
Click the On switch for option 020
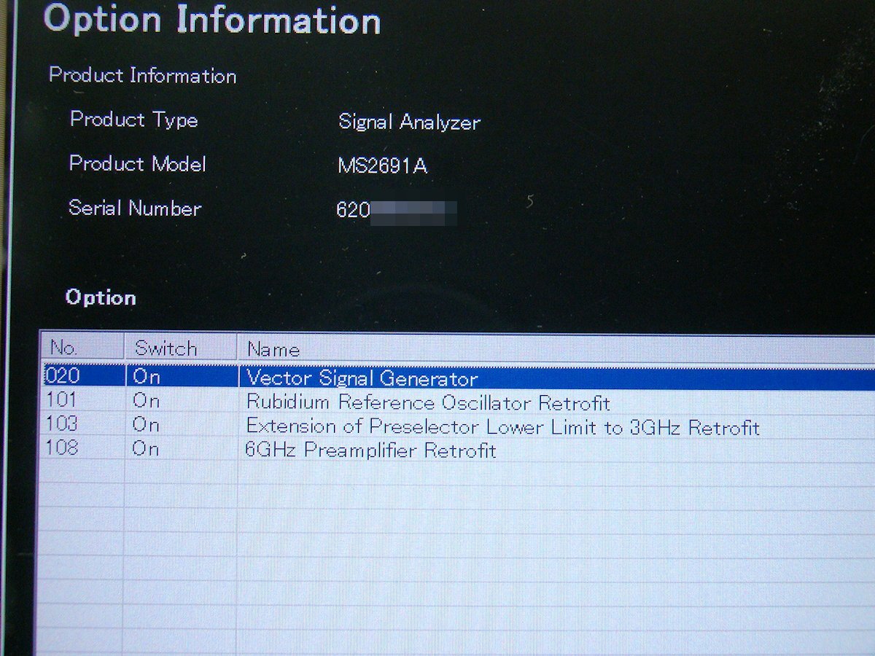pyautogui.click(x=147, y=378)
